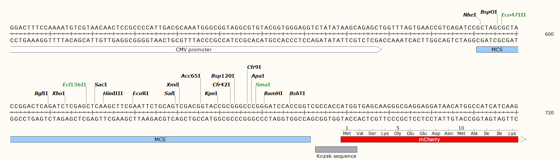Click the BshTI restriction site label

point(297,93)
